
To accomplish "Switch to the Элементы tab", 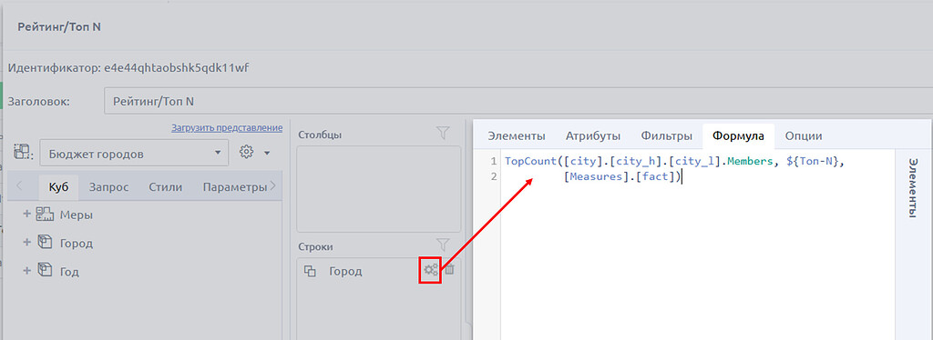I will 517,135.
